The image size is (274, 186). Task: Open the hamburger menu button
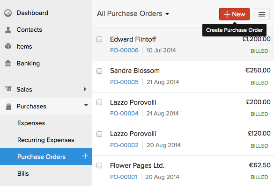(x=262, y=14)
